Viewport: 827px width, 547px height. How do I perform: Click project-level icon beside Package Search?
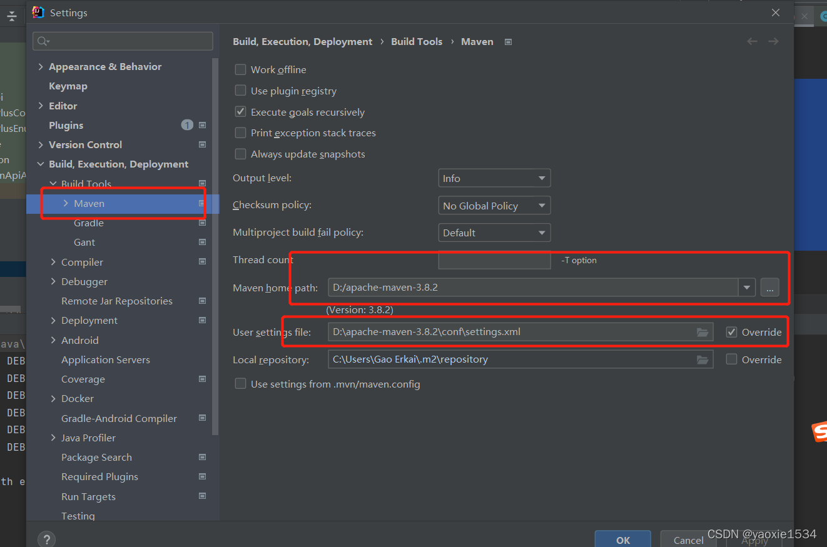pyautogui.click(x=202, y=457)
